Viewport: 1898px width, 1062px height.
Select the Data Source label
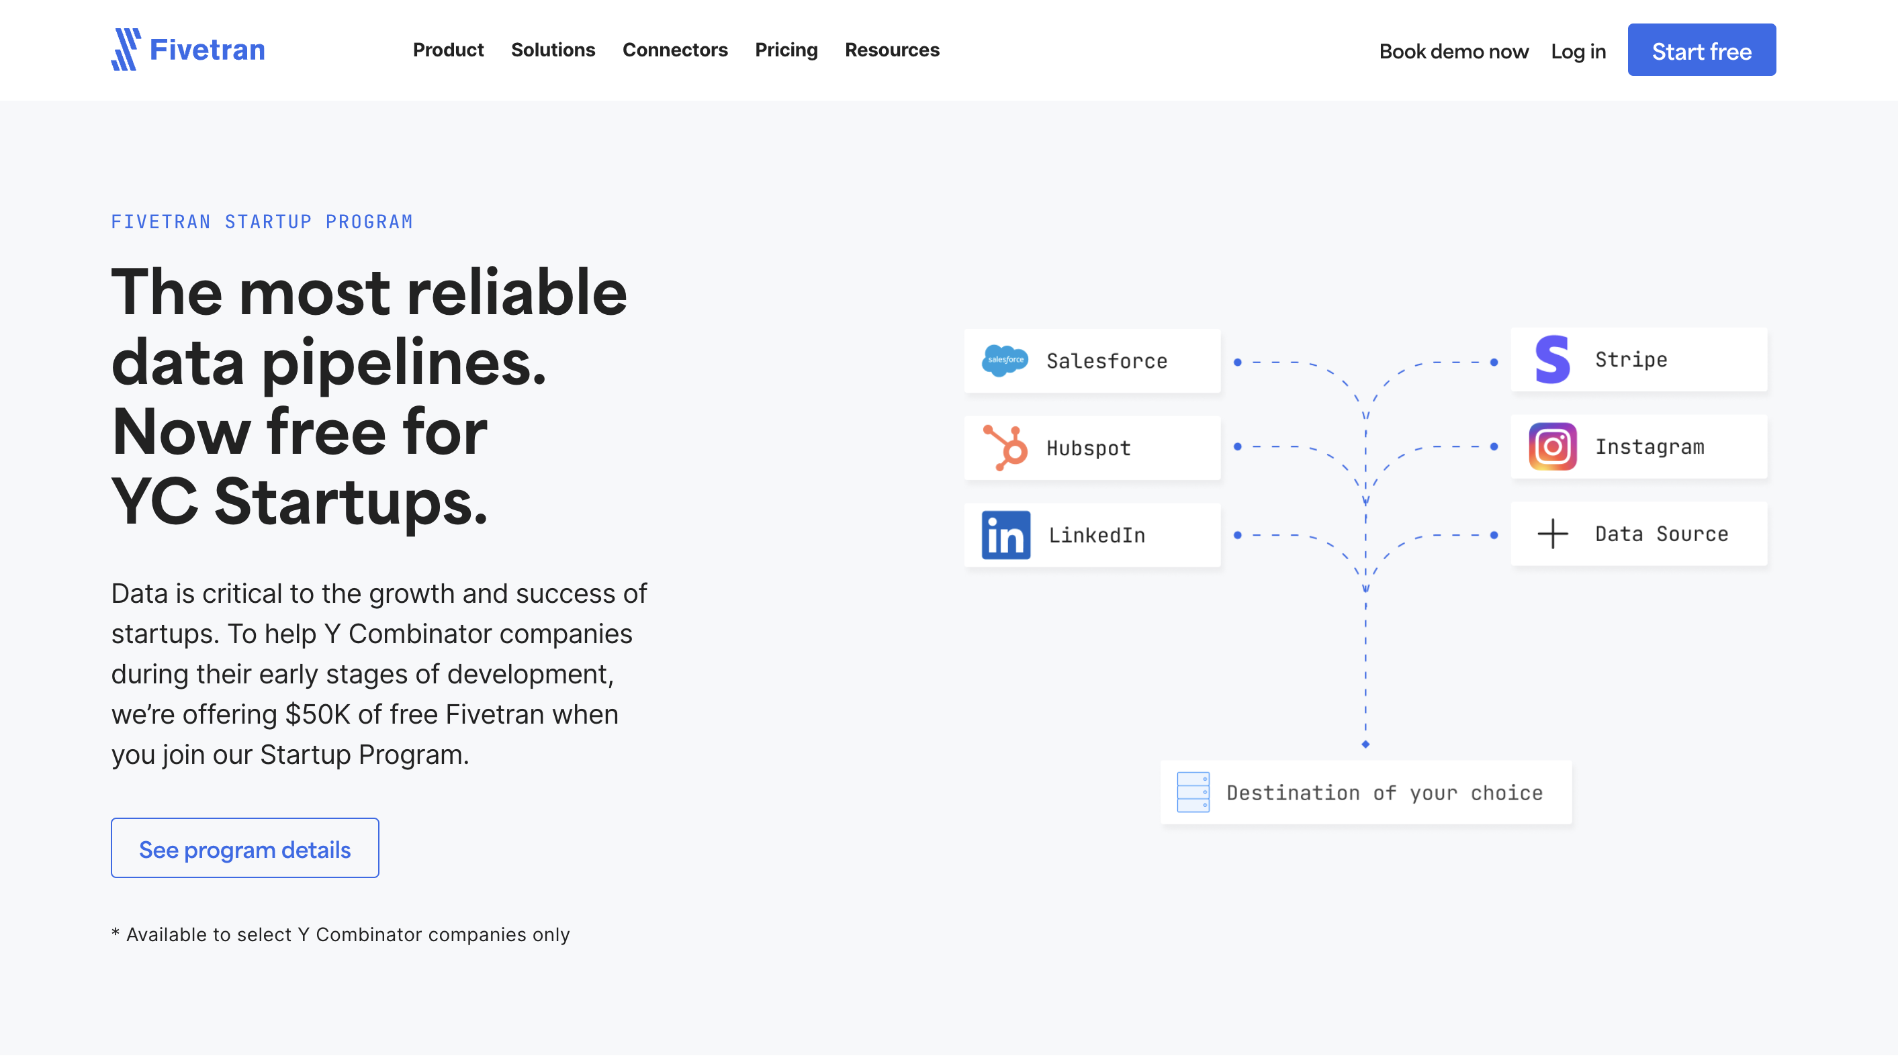[1661, 534]
